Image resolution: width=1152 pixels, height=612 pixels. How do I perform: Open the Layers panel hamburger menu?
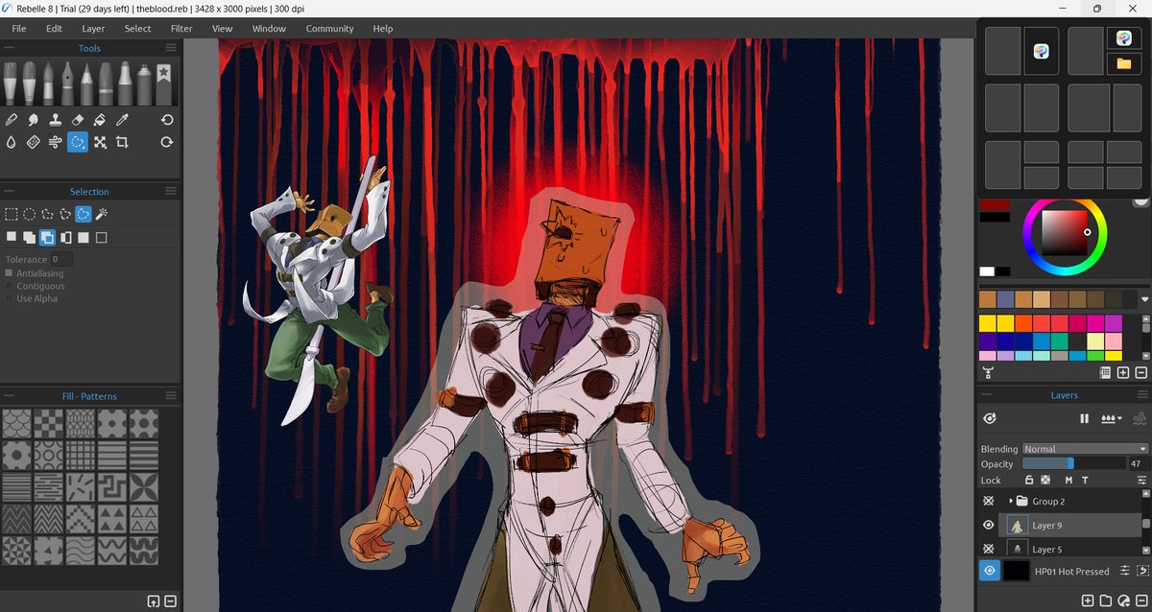click(x=1141, y=394)
